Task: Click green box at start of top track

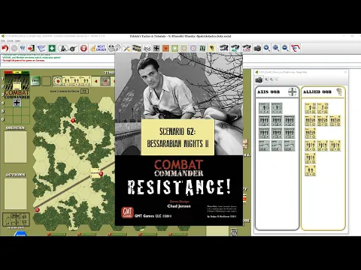Action: 35,81
